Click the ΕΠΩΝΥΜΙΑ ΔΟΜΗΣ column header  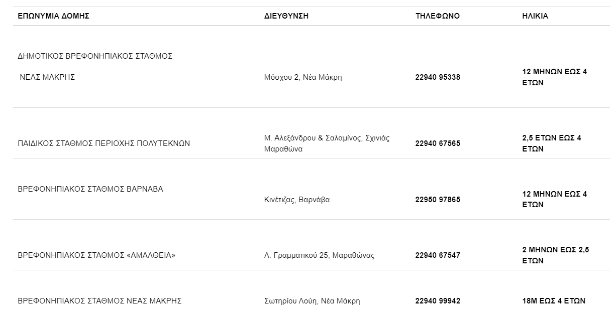coord(53,16)
